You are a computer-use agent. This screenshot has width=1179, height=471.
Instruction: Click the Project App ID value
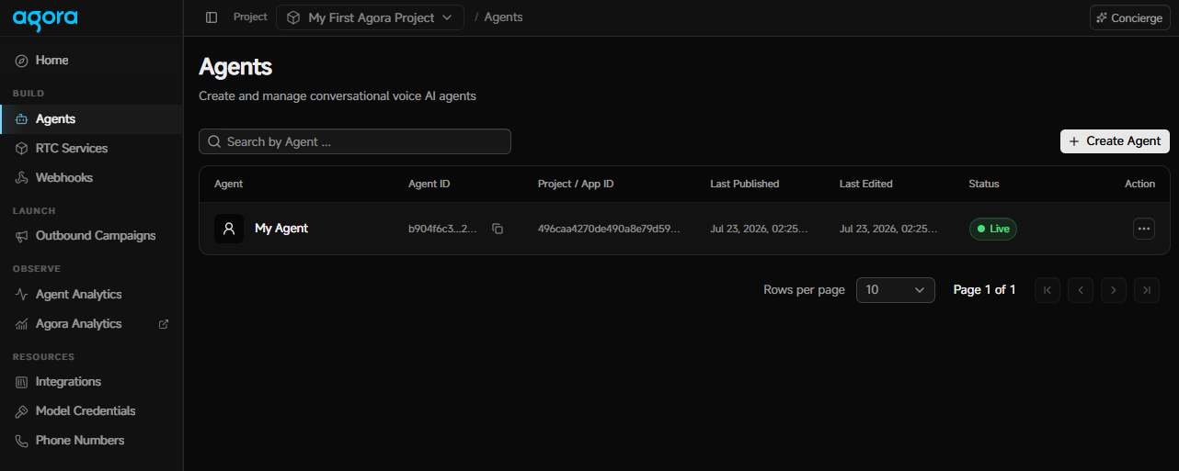609,229
